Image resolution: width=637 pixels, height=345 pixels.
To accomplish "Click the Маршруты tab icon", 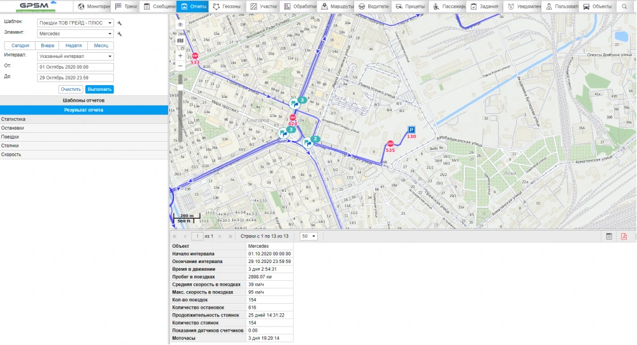I will 324,6.
